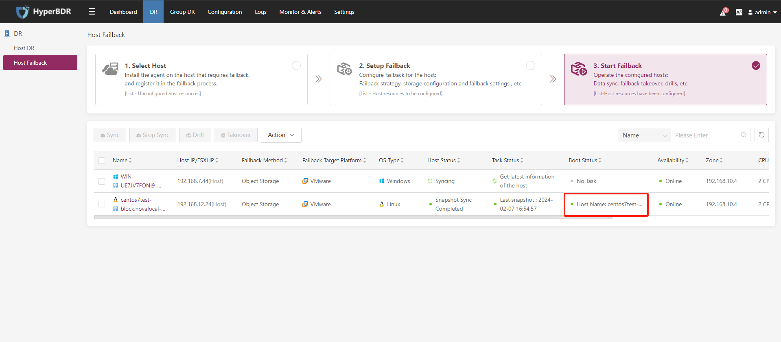Screen dimensions: 781x342
Task: Click the double-arrow between steps 2 and 3
Action: (553, 79)
